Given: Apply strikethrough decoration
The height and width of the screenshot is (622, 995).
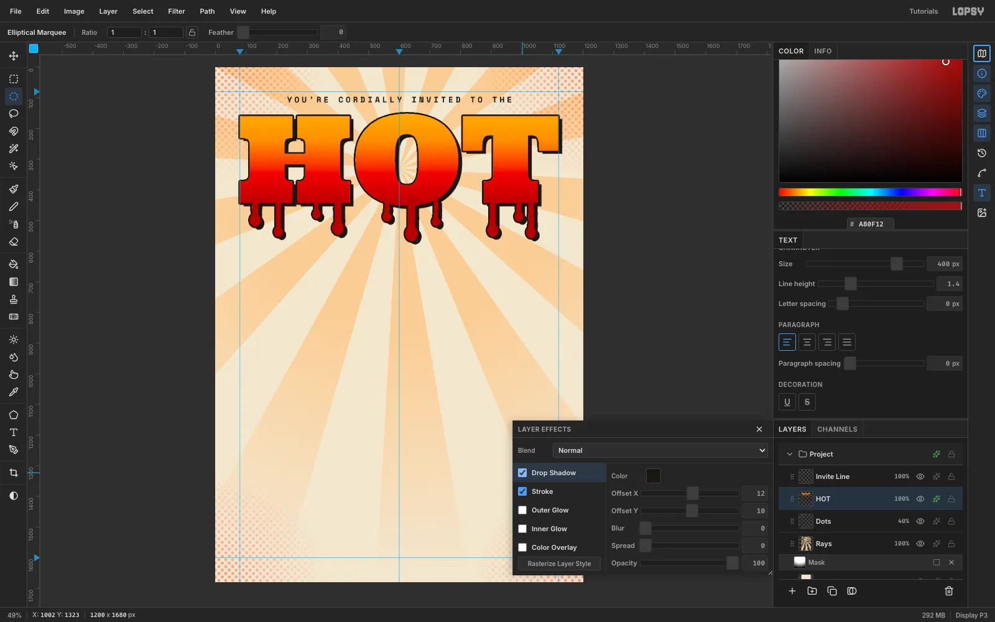Looking at the screenshot, I should [807, 402].
